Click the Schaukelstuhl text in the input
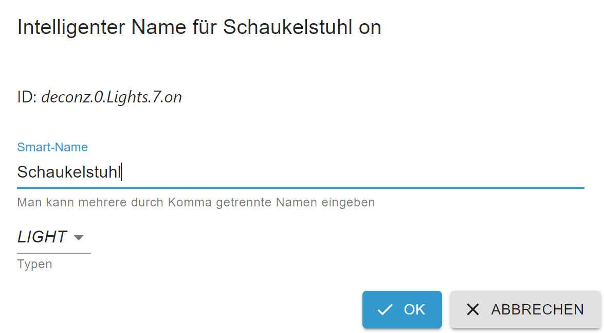The height and width of the screenshot is (333, 604). [x=68, y=172]
